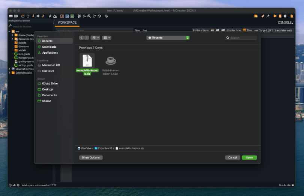The image size is (304, 196).
Task: Select OneDrive location in sidebar
Action: [54, 71]
